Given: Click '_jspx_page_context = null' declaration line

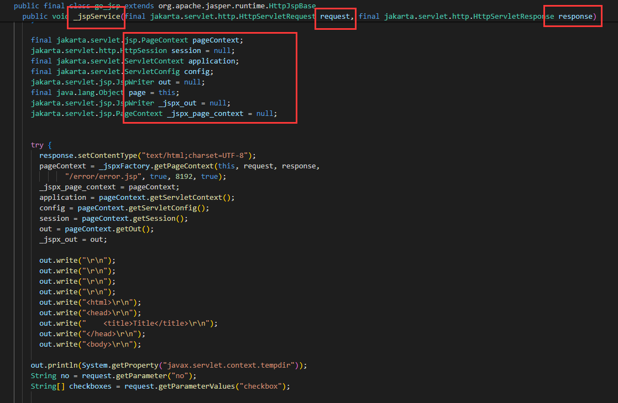Looking at the screenshot, I should coord(154,114).
